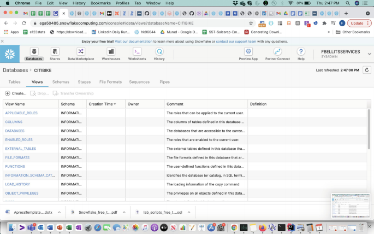The height and width of the screenshot is (234, 374).
Task: Click the browser address bar
Action: (136, 23)
